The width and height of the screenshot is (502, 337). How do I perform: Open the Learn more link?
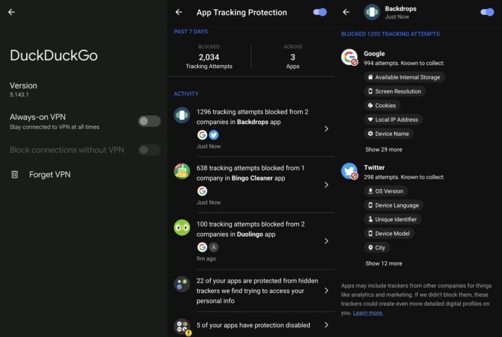coord(368,312)
